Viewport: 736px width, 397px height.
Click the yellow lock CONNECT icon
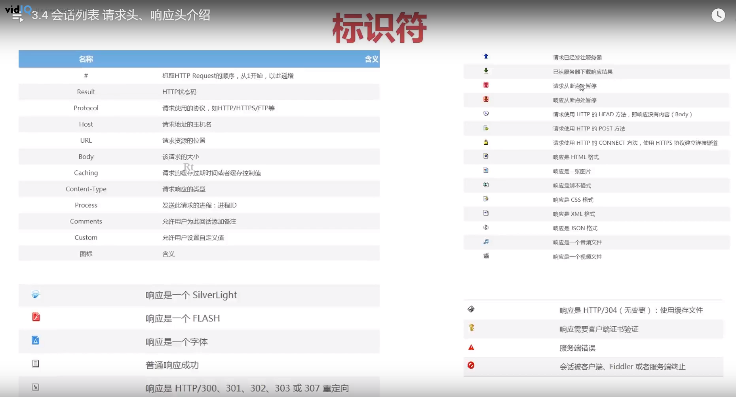tap(486, 142)
